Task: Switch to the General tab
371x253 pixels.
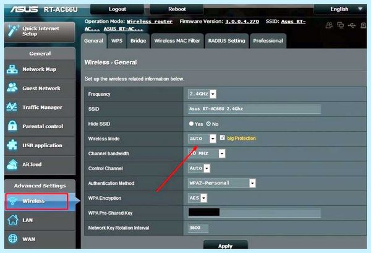Action: point(94,41)
